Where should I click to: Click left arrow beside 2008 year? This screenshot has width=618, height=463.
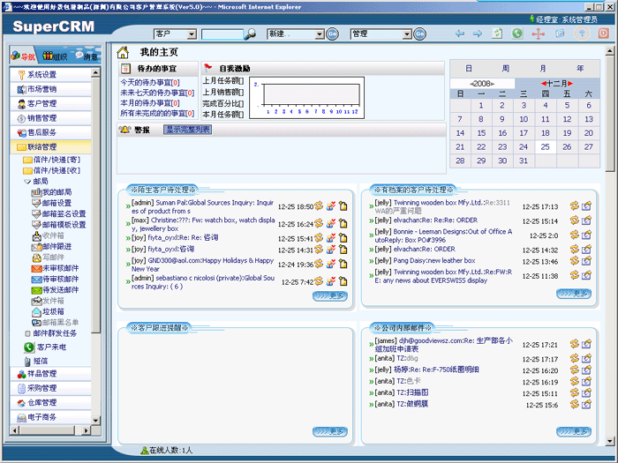(471, 84)
